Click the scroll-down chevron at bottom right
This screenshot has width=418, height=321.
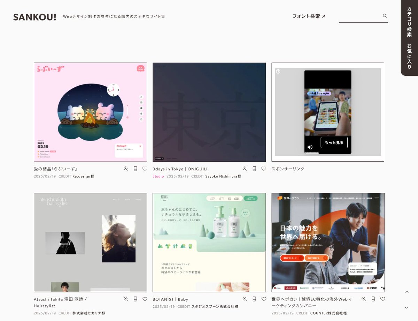407,307
